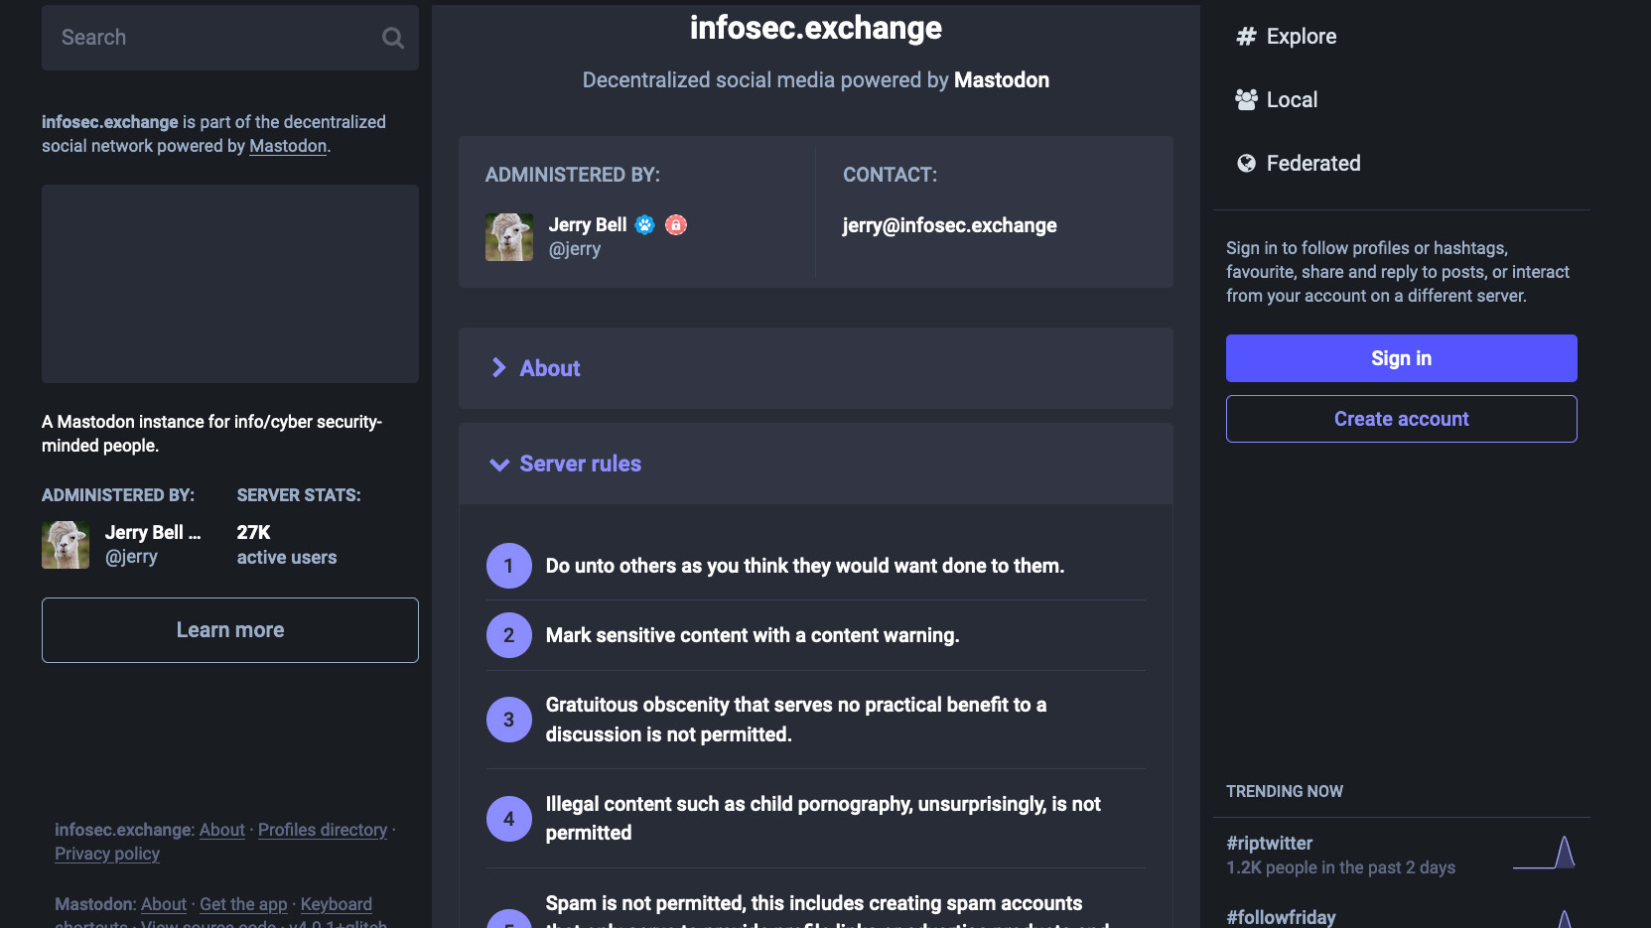Expand the About section
The width and height of the screenshot is (1651, 928).
(x=549, y=368)
